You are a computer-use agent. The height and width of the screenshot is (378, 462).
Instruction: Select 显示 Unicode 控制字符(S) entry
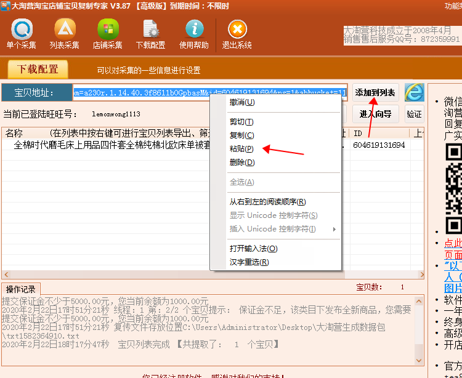(x=275, y=215)
